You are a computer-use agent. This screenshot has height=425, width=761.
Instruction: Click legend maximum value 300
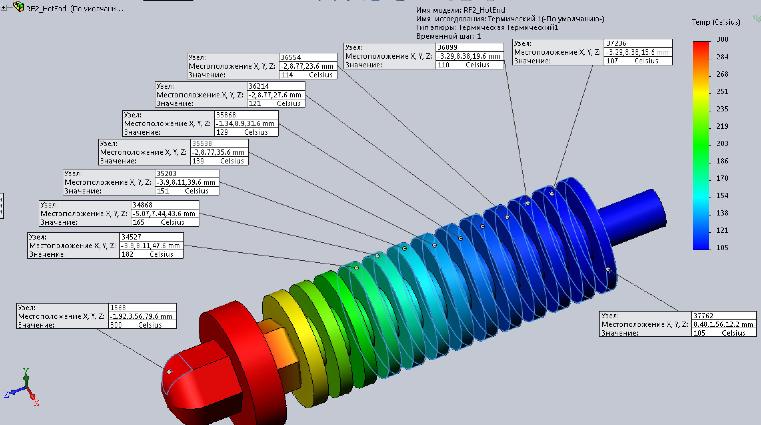point(722,40)
